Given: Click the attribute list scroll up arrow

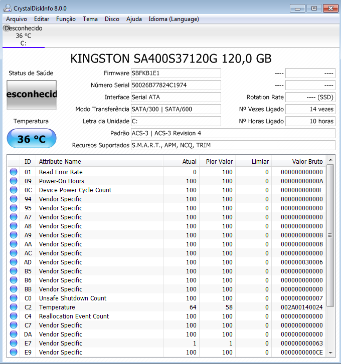Looking at the screenshot, I should [330, 160].
